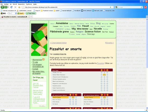
Task: Click the Firefox icon in the title bar
Action: pyautogui.click(x=1, y=2)
